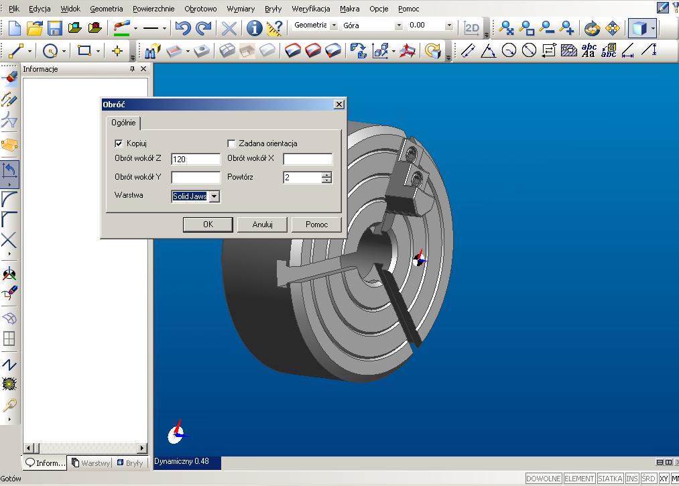Toggle XY plane in status bar
Viewport: 679px width, 486px height.
click(x=664, y=479)
